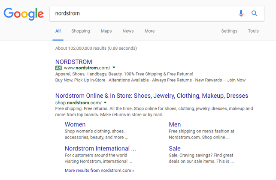Click 'Alterations Available' ad extension text
The height and width of the screenshot is (180, 276).
[128, 80]
